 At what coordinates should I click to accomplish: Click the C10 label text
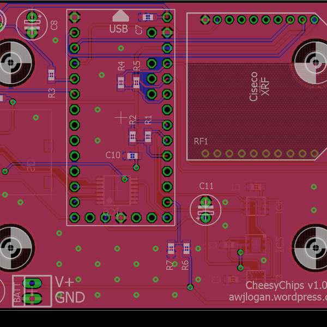(113, 155)
